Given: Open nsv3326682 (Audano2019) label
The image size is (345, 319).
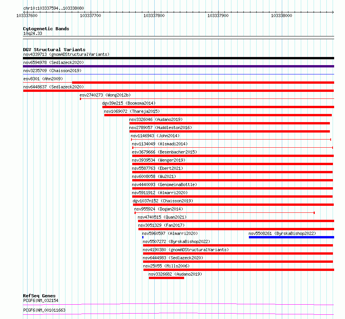Looking at the screenshot, I should click(175, 274).
